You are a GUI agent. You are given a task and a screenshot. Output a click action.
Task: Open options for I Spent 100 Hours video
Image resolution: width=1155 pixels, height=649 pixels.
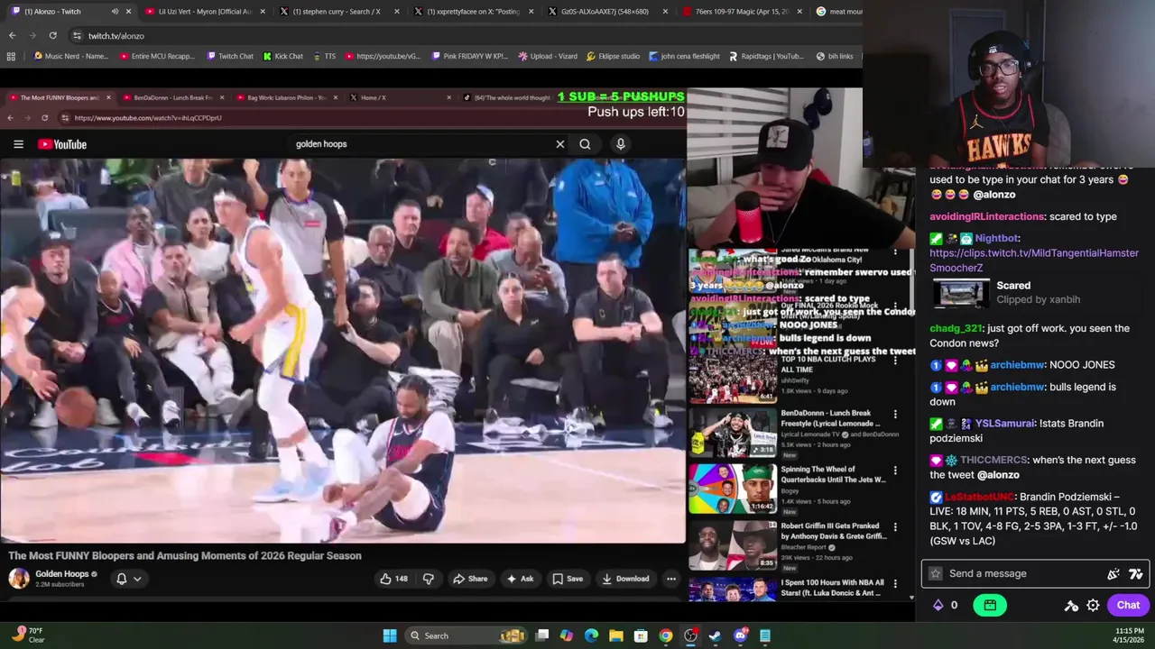click(895, 584)
